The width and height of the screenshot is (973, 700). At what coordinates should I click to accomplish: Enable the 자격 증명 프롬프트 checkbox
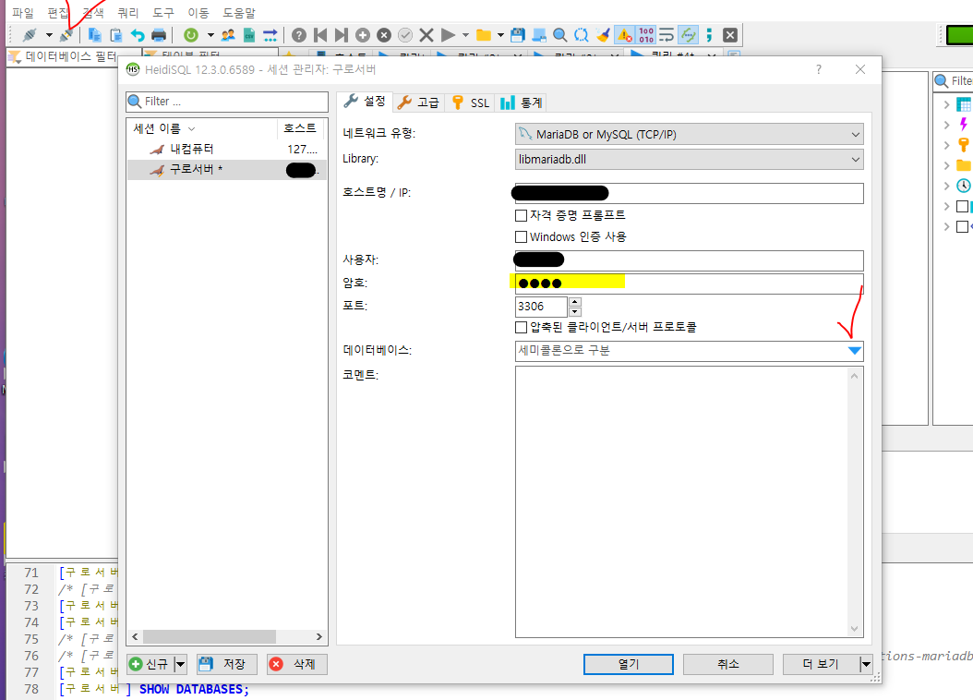[522, 215]
